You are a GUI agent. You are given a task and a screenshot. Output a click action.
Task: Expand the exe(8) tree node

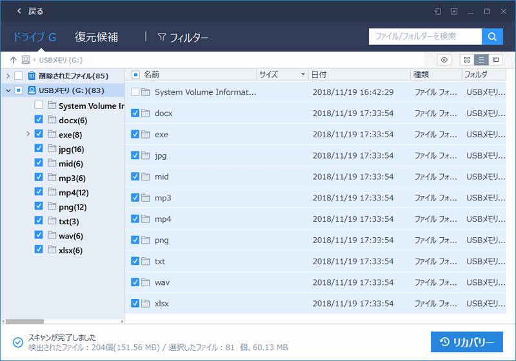pyautogui.click(x=28, y=134)
